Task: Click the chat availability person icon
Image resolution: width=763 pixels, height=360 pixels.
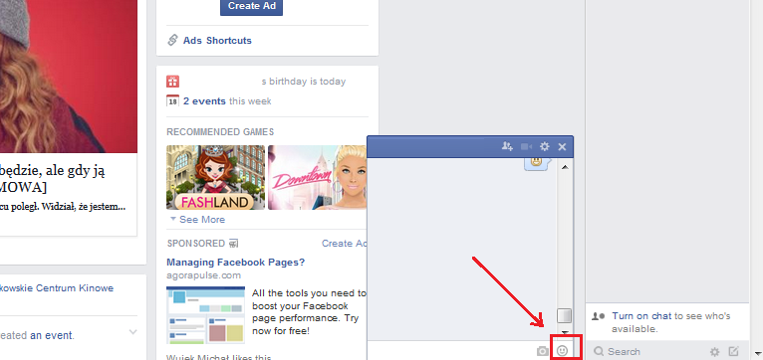Action: pyautogui.click(x=598, y=316)
